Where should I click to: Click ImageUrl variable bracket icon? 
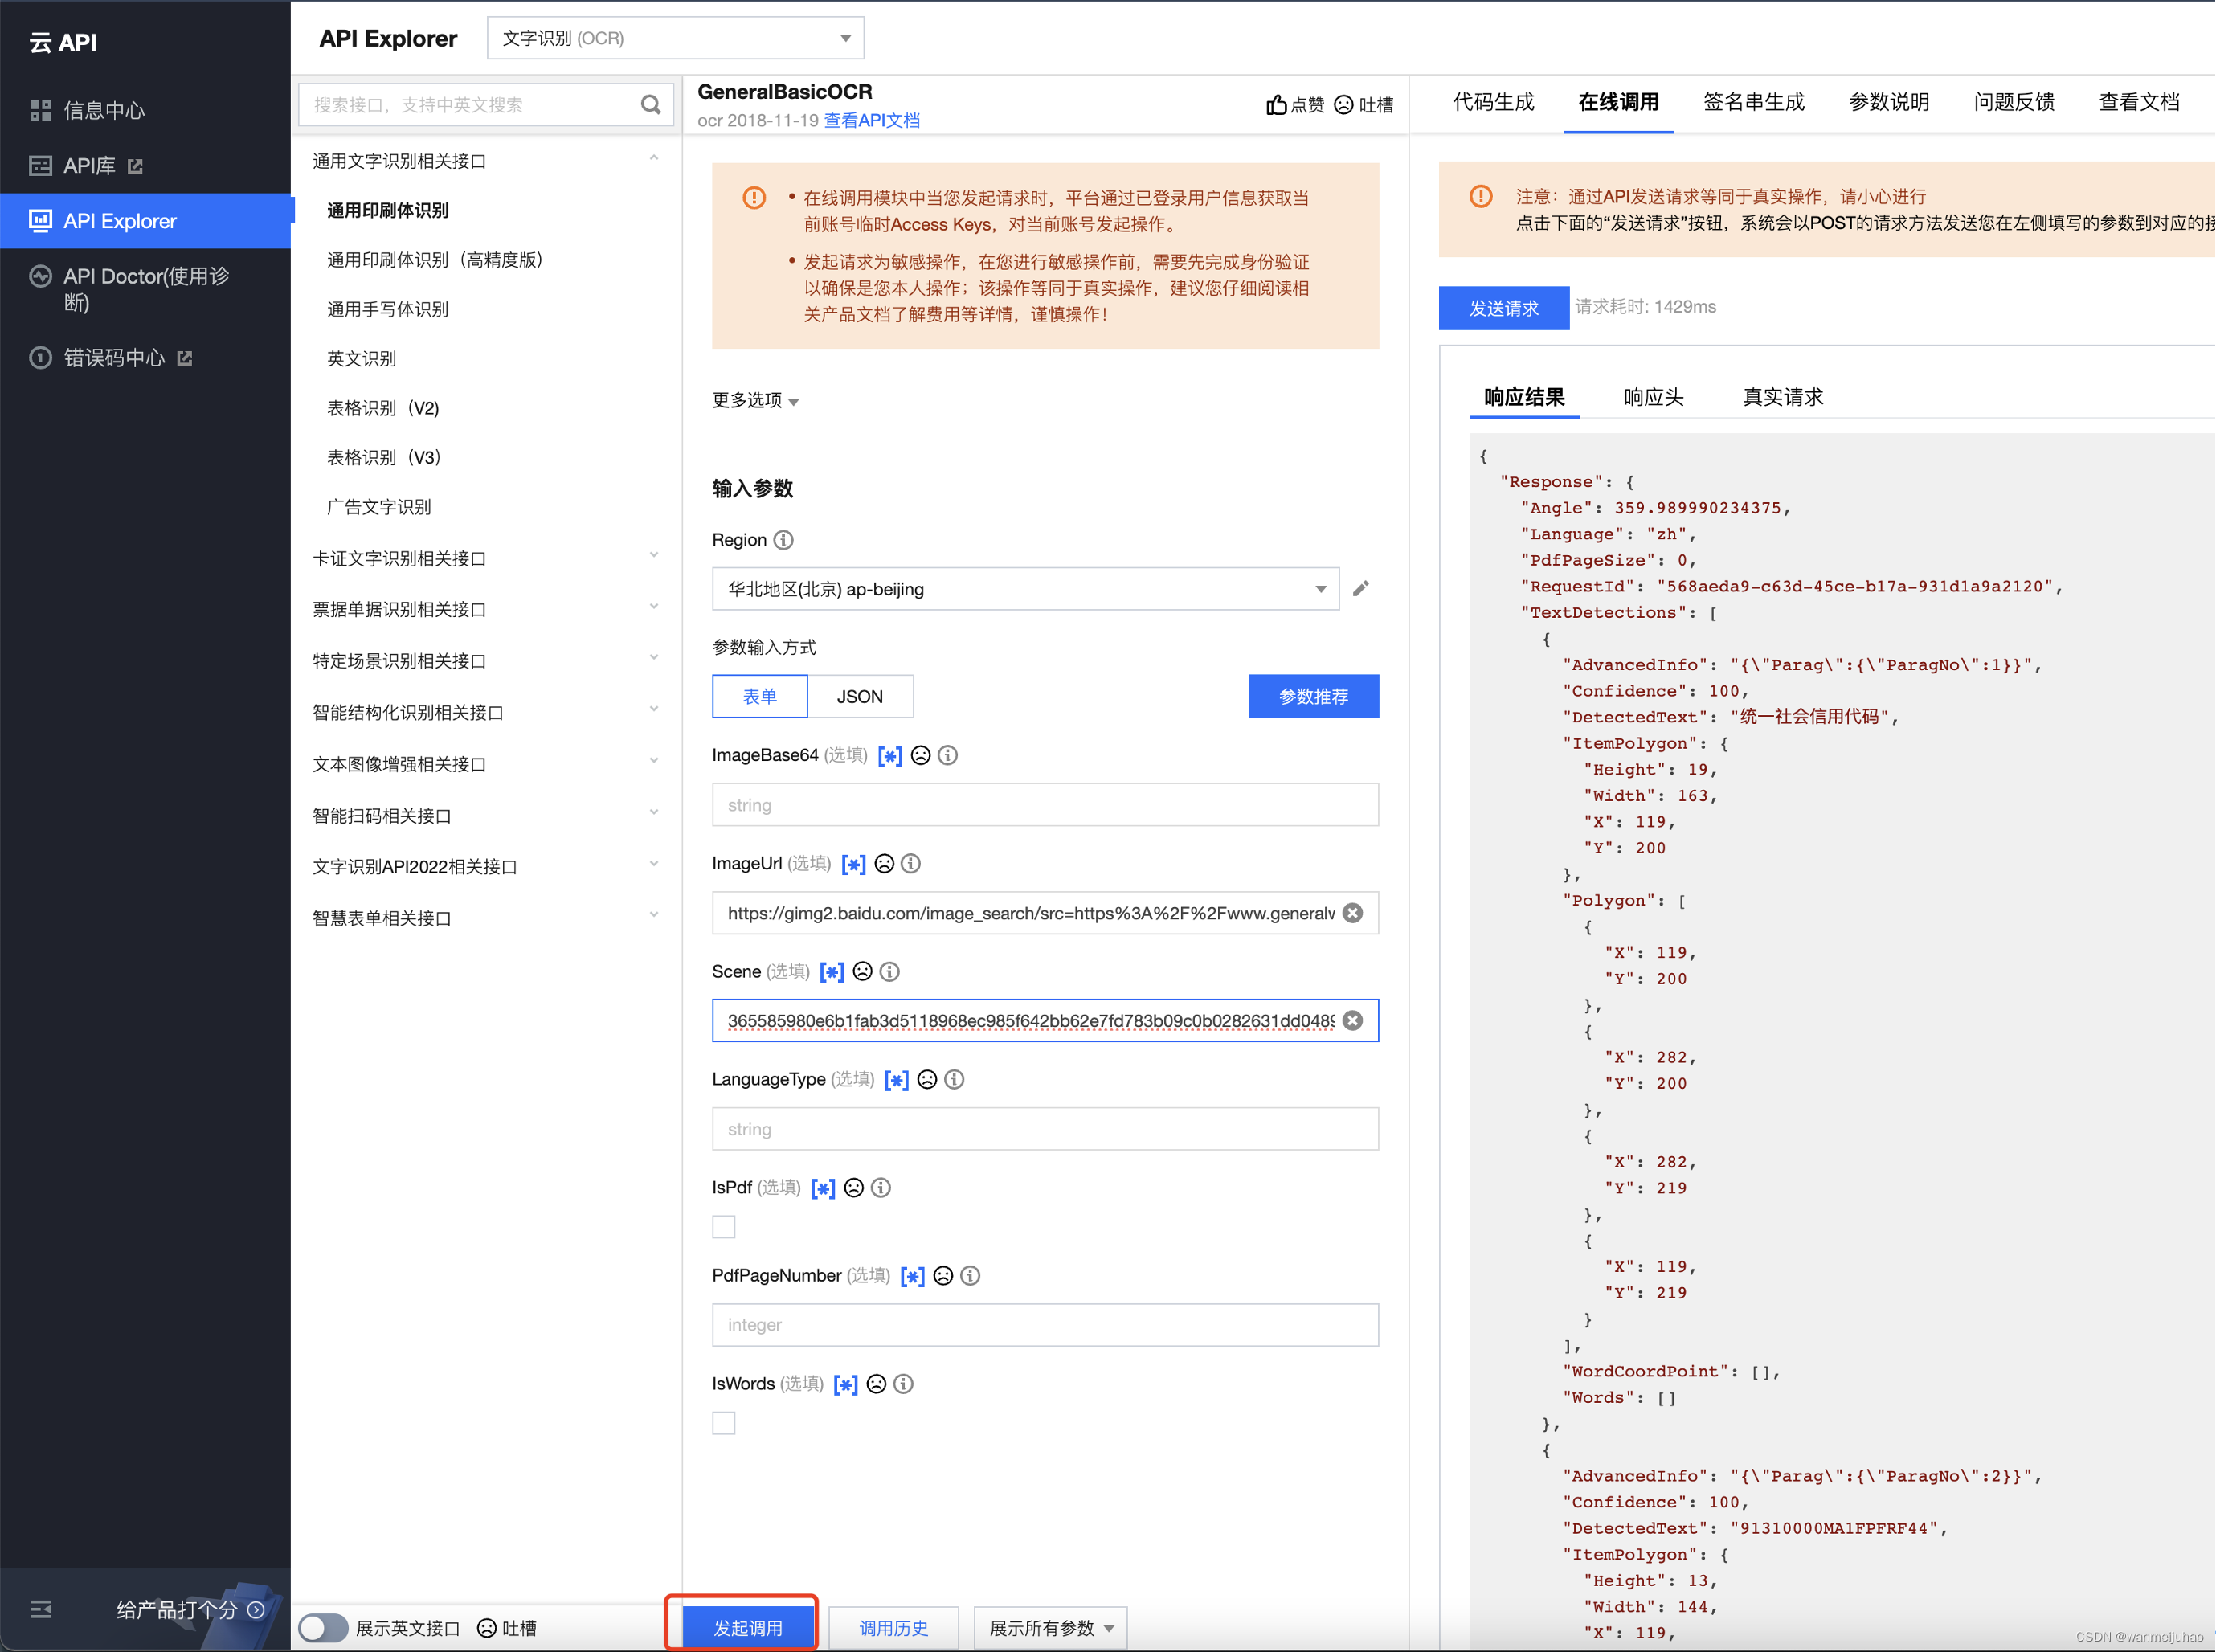pyautogui.click(x=854, y=864)
